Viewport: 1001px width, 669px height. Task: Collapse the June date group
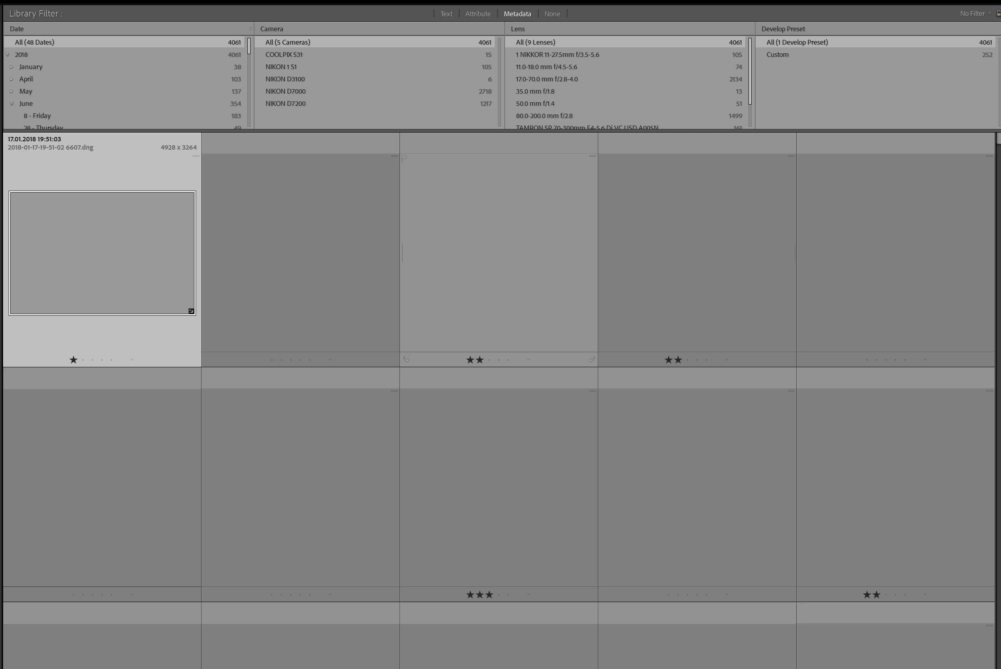(x=12, y=104)
